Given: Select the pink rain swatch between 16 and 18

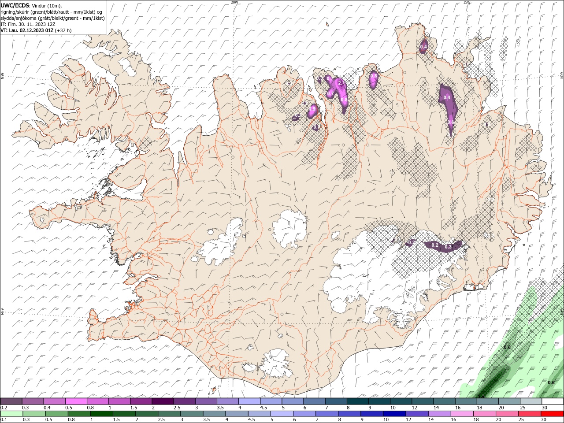Looking at the screenshot, I should click(x=462, y=414).
